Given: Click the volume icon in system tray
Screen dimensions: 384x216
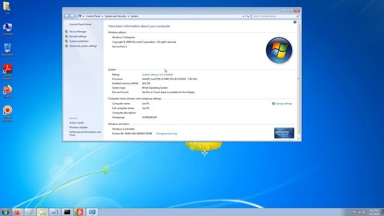Looking at the screenshot, I should (x=364, y=212).
